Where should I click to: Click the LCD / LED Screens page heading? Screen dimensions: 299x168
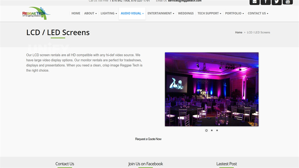coord(58,32)
